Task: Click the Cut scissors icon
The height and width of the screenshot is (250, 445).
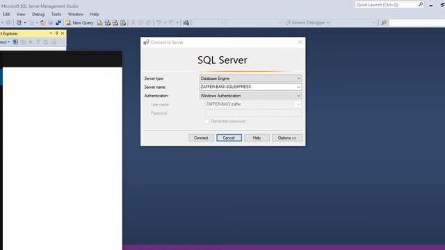Action: 133,23
